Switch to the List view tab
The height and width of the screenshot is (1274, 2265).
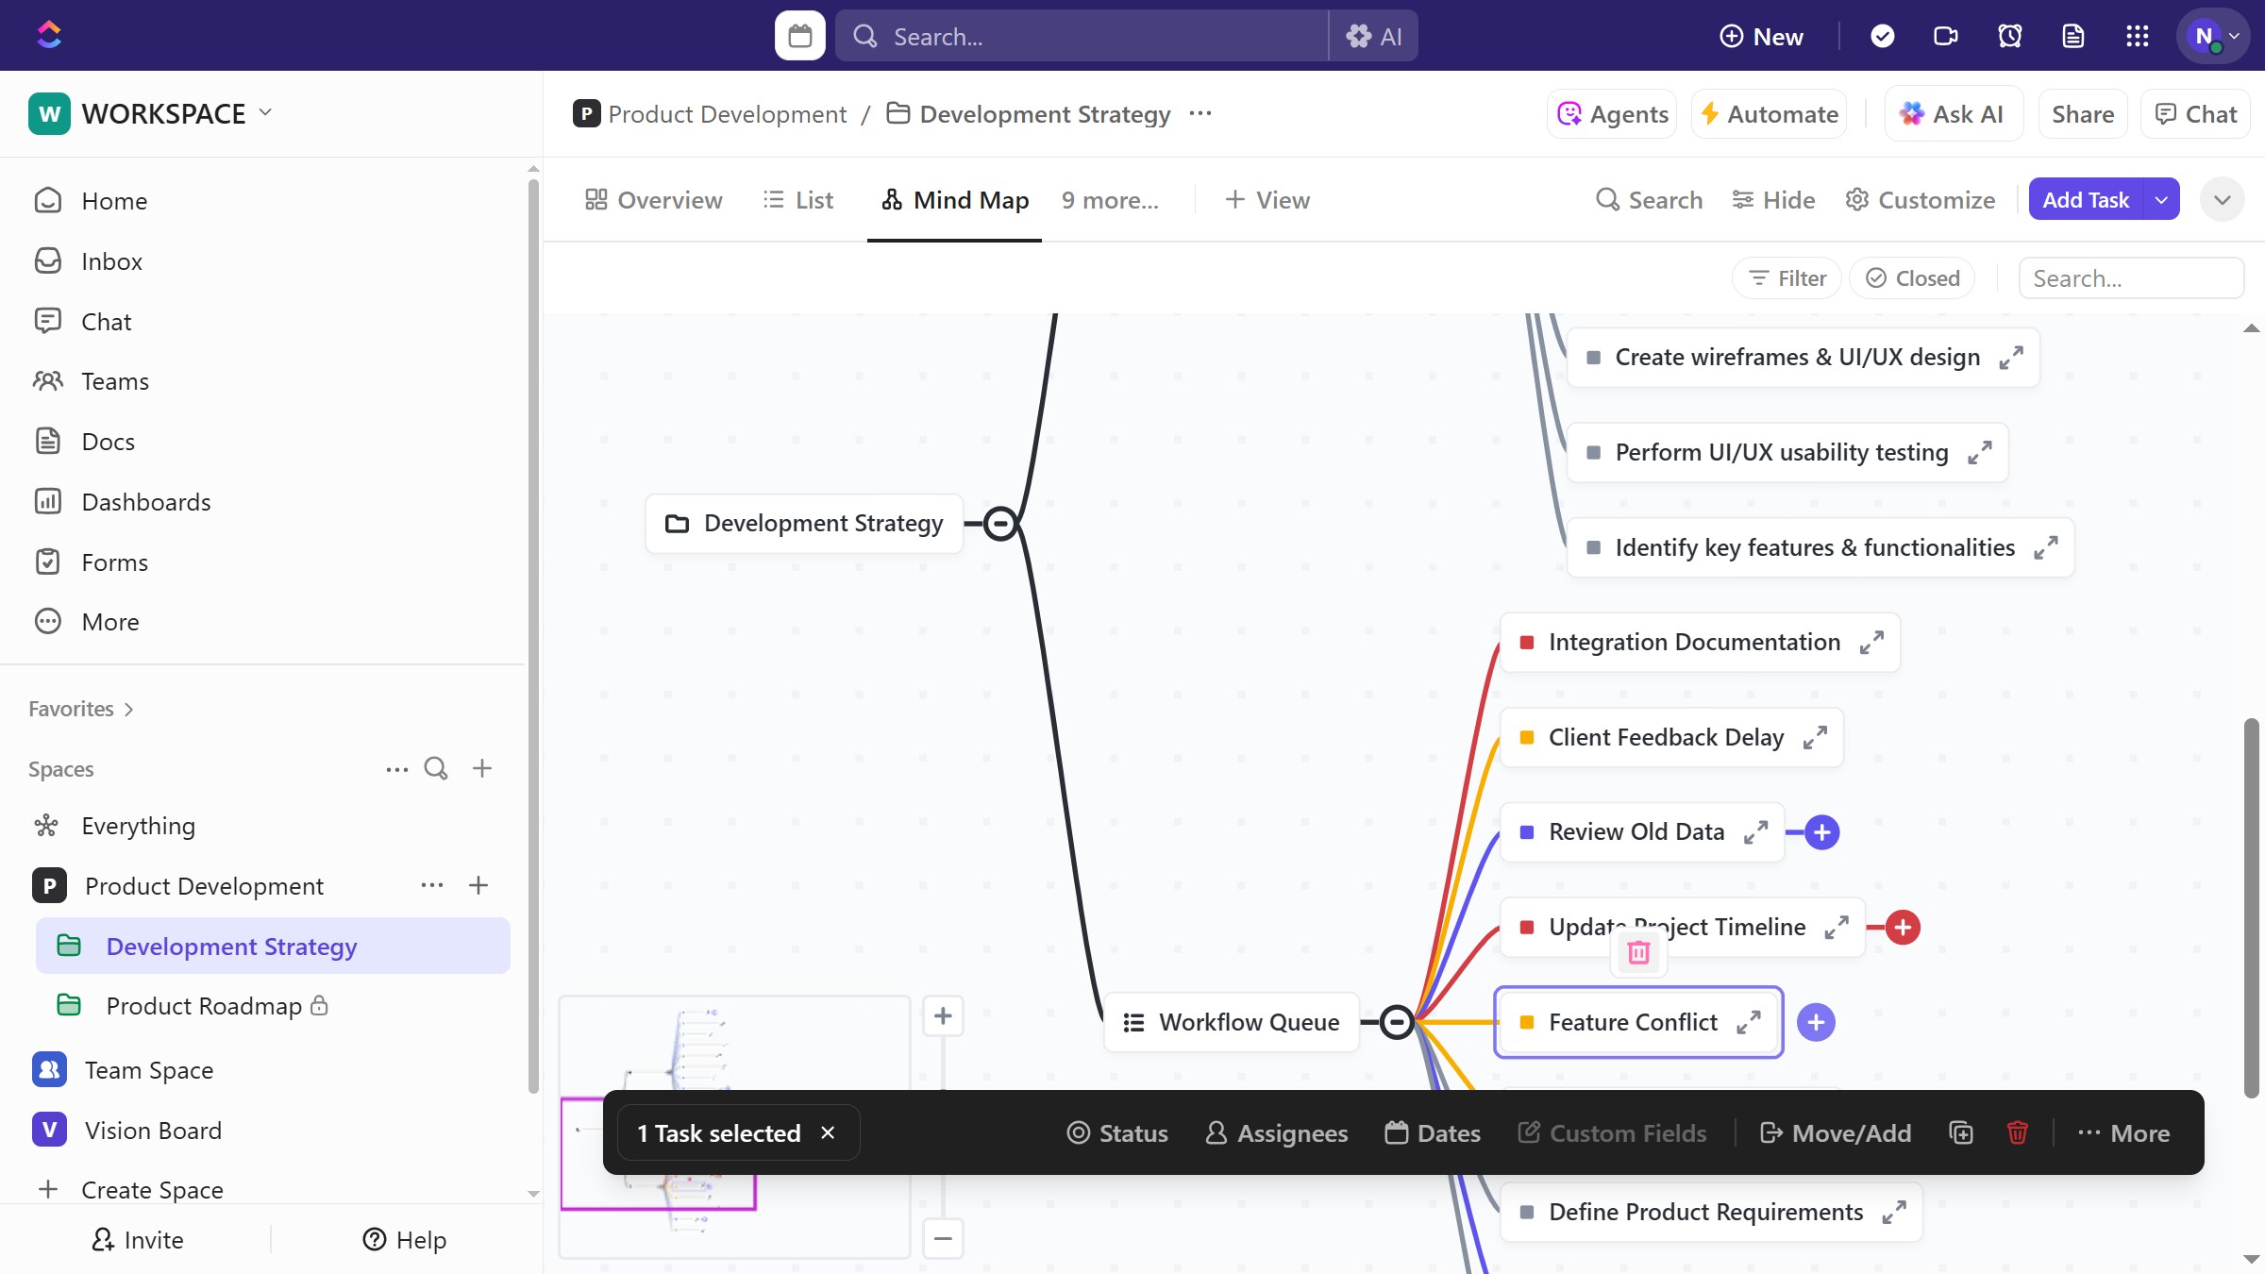798,200
